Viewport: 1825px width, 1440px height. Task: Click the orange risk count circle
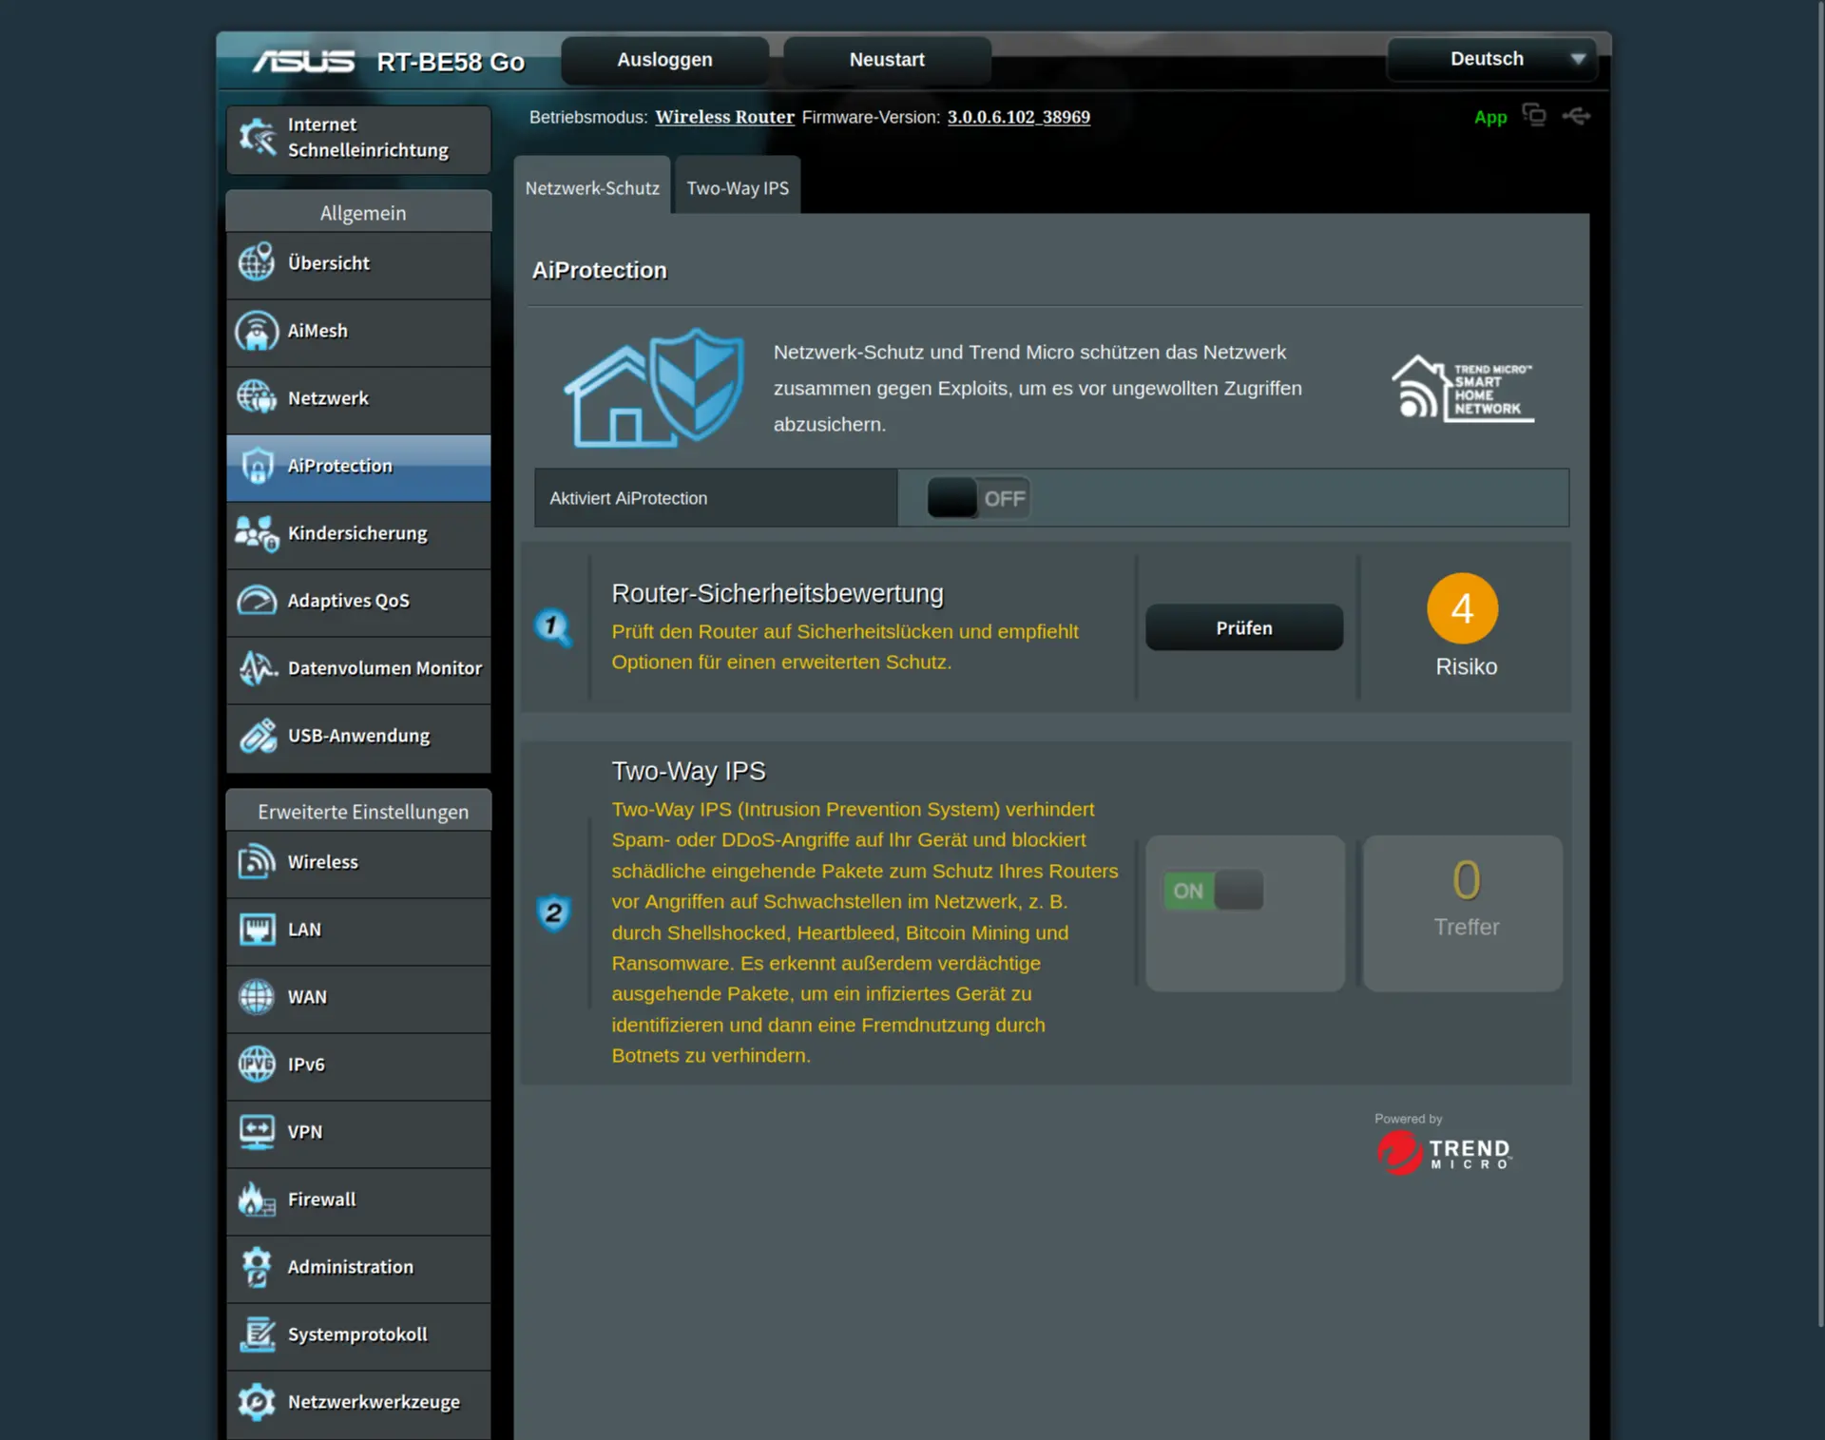[1462, 609]
